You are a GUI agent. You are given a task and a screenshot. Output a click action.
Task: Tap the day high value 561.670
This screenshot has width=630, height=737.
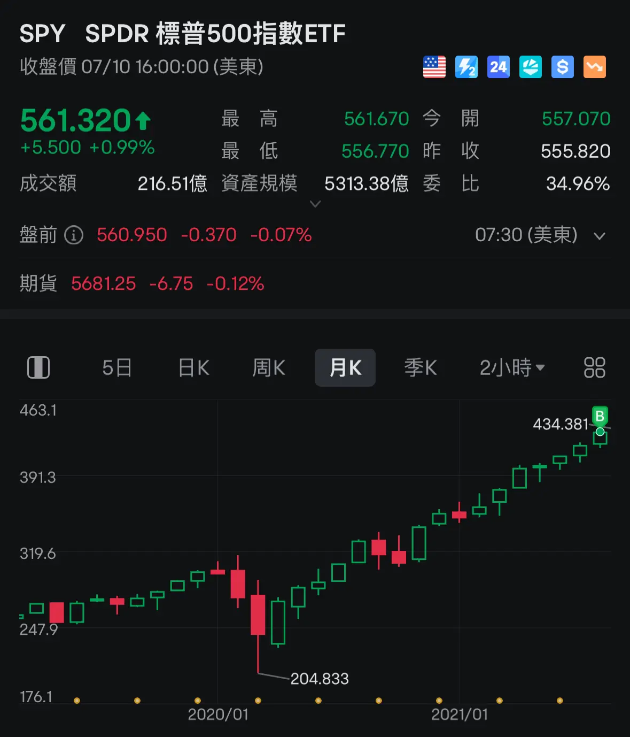pyautogui.click(x=376, y=119)
